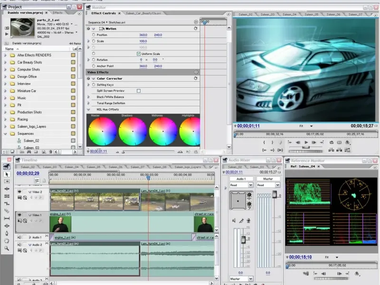Select the Hand tool

(x=7, y=240)
